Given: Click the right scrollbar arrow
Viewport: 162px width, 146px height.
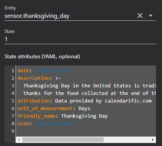Looking at the screenshot, I should click(153, 140).
